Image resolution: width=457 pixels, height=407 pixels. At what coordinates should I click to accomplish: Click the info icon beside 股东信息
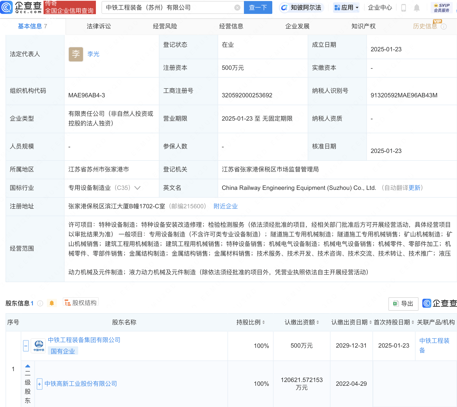pos(40,303)
